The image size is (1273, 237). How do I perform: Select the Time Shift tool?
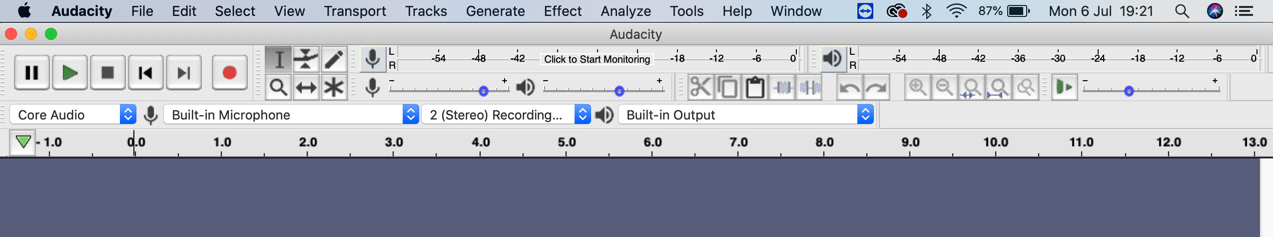coord(306,88)
